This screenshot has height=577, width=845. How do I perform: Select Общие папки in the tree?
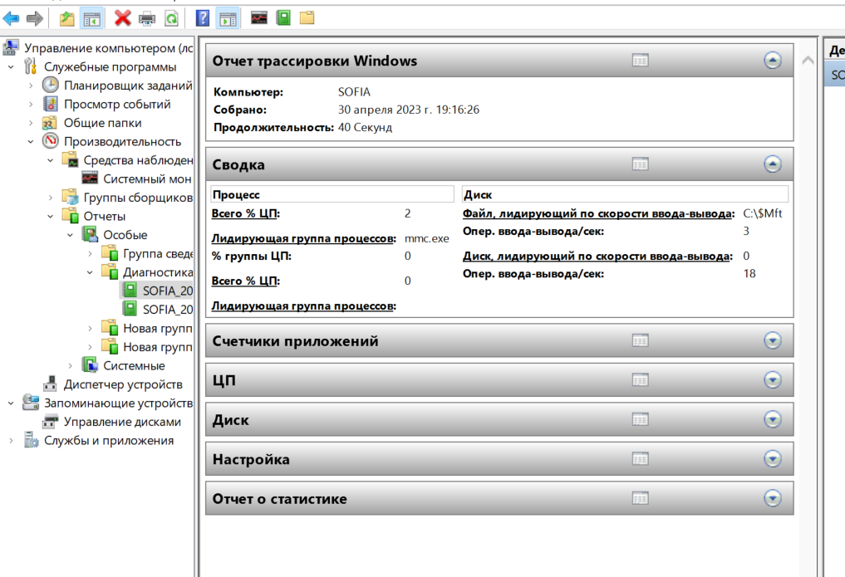[x=102, y=123]
